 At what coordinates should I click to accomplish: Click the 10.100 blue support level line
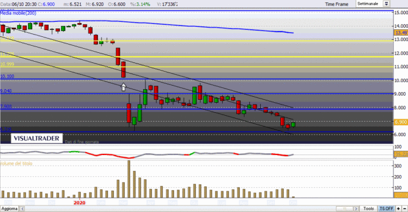click(x=197, y=79)
